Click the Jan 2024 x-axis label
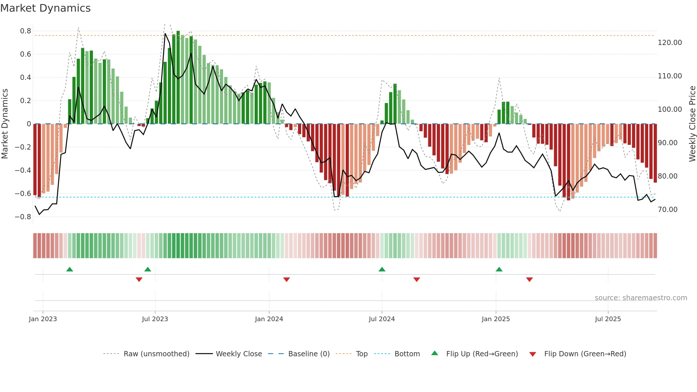The image size is (697, 392). tap(269, 319)
